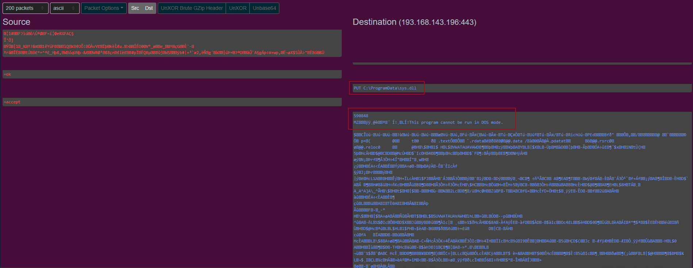Screen dimensions: 693x268
Task: Click the empty destination packet bar
Action: click(x=522, y=64)
